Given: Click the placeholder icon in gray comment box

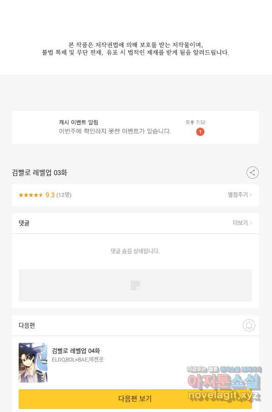Looking at the screenshot, I should click(136, 285).
